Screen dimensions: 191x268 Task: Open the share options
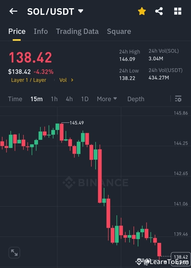[159, 11]
